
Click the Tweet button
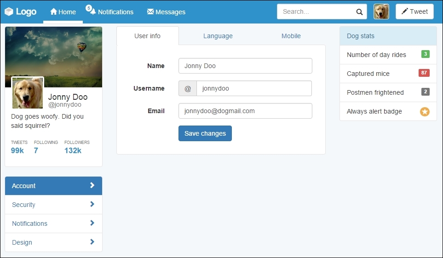click(414, 11)
